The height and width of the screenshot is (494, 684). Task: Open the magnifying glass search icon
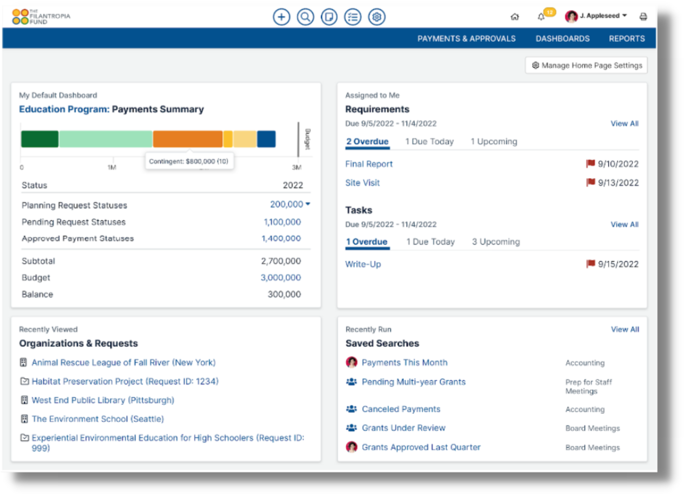pos(305,17)
